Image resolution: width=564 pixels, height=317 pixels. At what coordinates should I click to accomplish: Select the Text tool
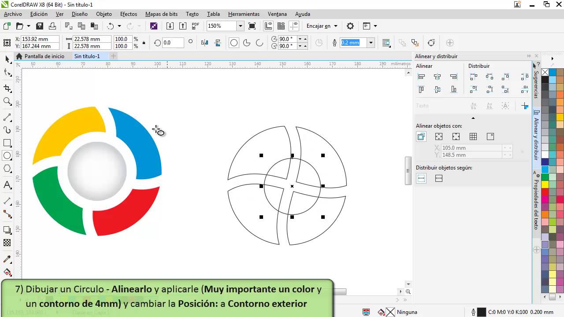point(7,185)
